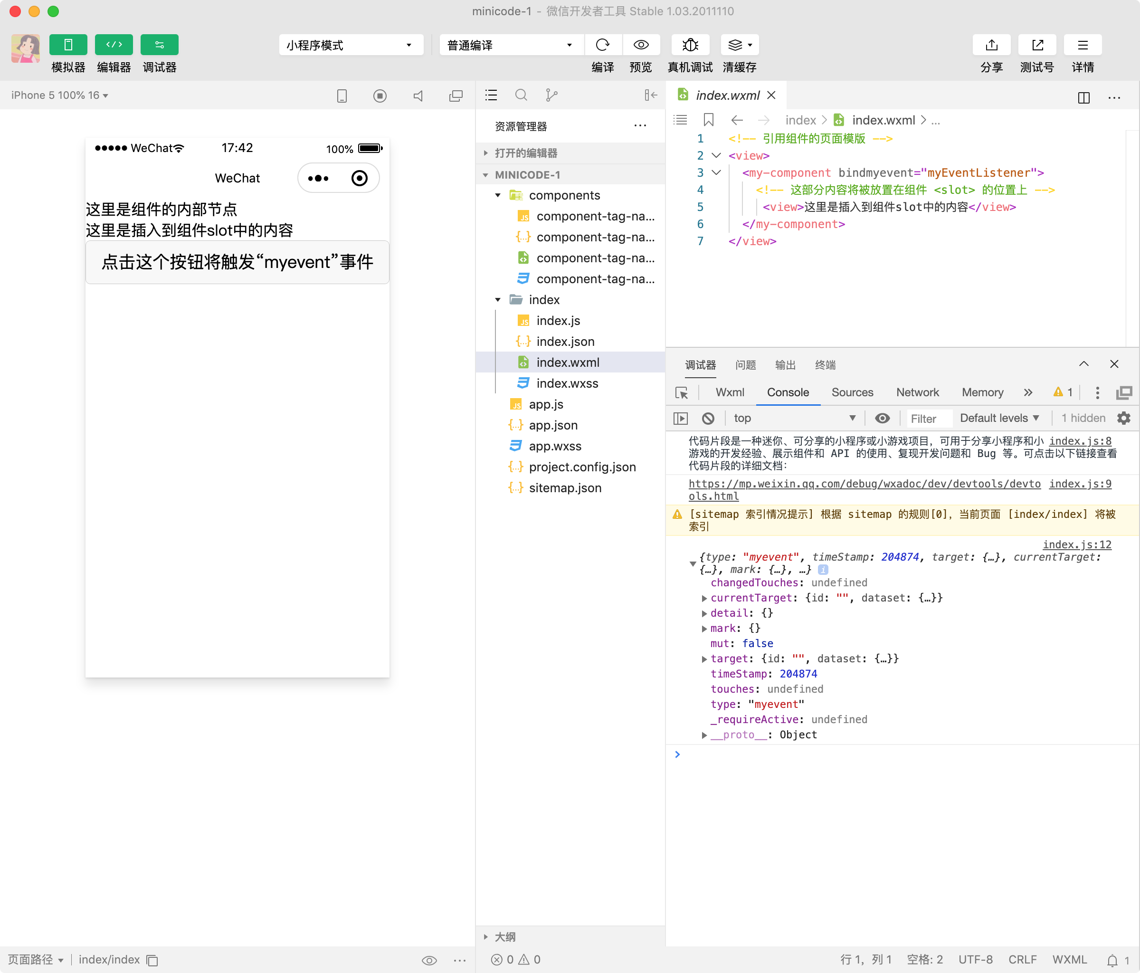Screen dimensions: 1140x973
Task: Open the Default levels dropdown
Action: [x=999, y=418]
